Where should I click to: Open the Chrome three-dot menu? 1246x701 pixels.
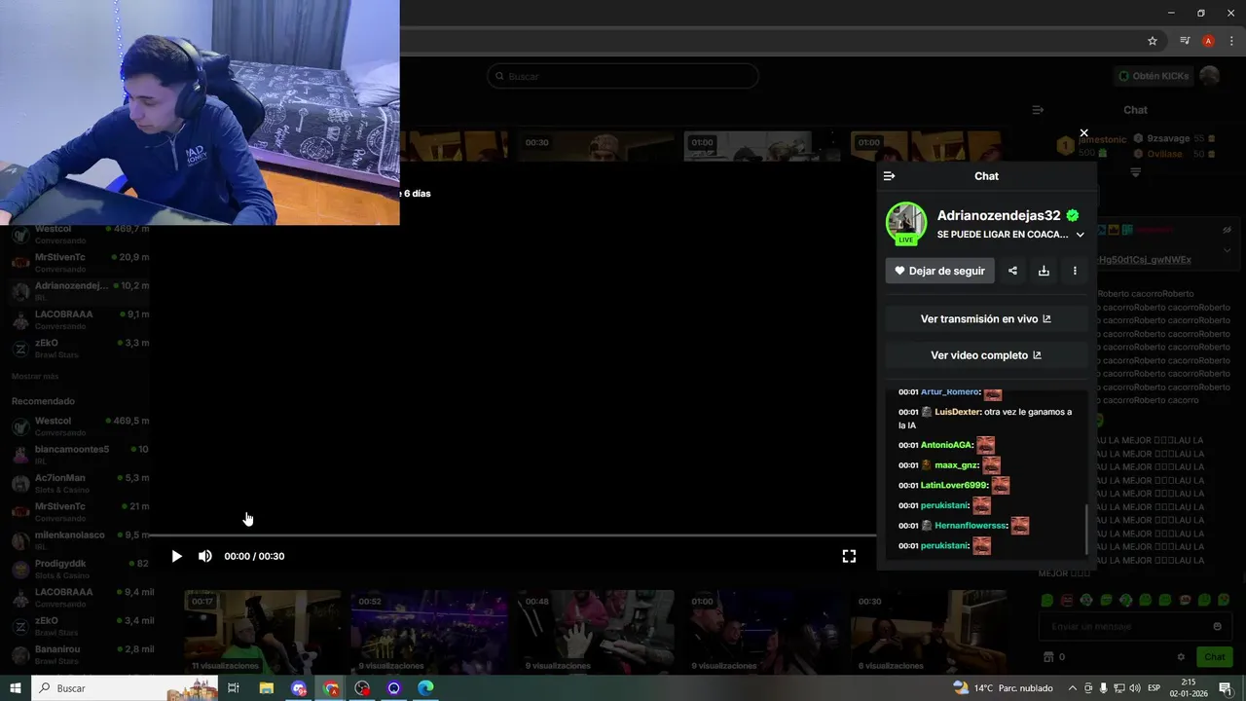pos(1231,41)
